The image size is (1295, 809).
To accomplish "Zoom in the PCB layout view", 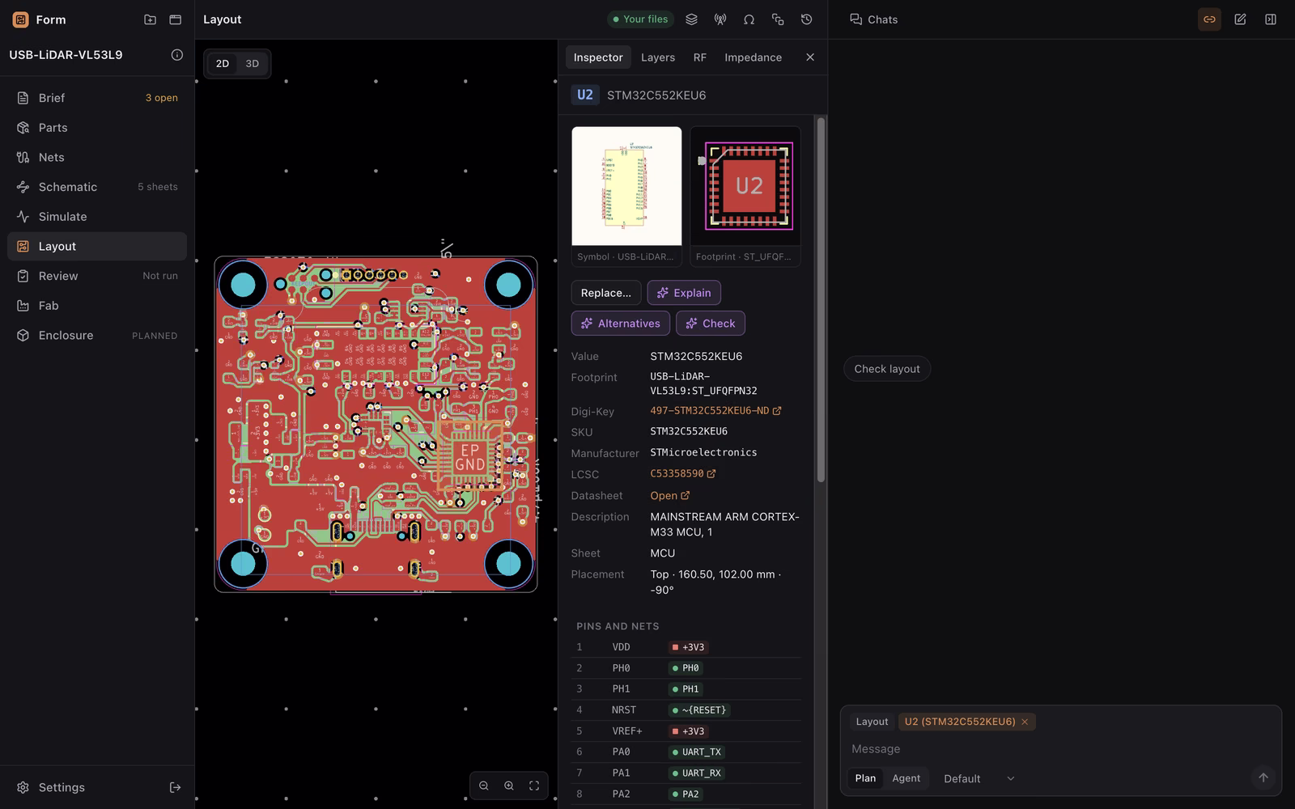I will [509, 786].
